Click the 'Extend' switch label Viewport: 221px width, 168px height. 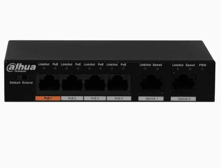tap(27, 83)
